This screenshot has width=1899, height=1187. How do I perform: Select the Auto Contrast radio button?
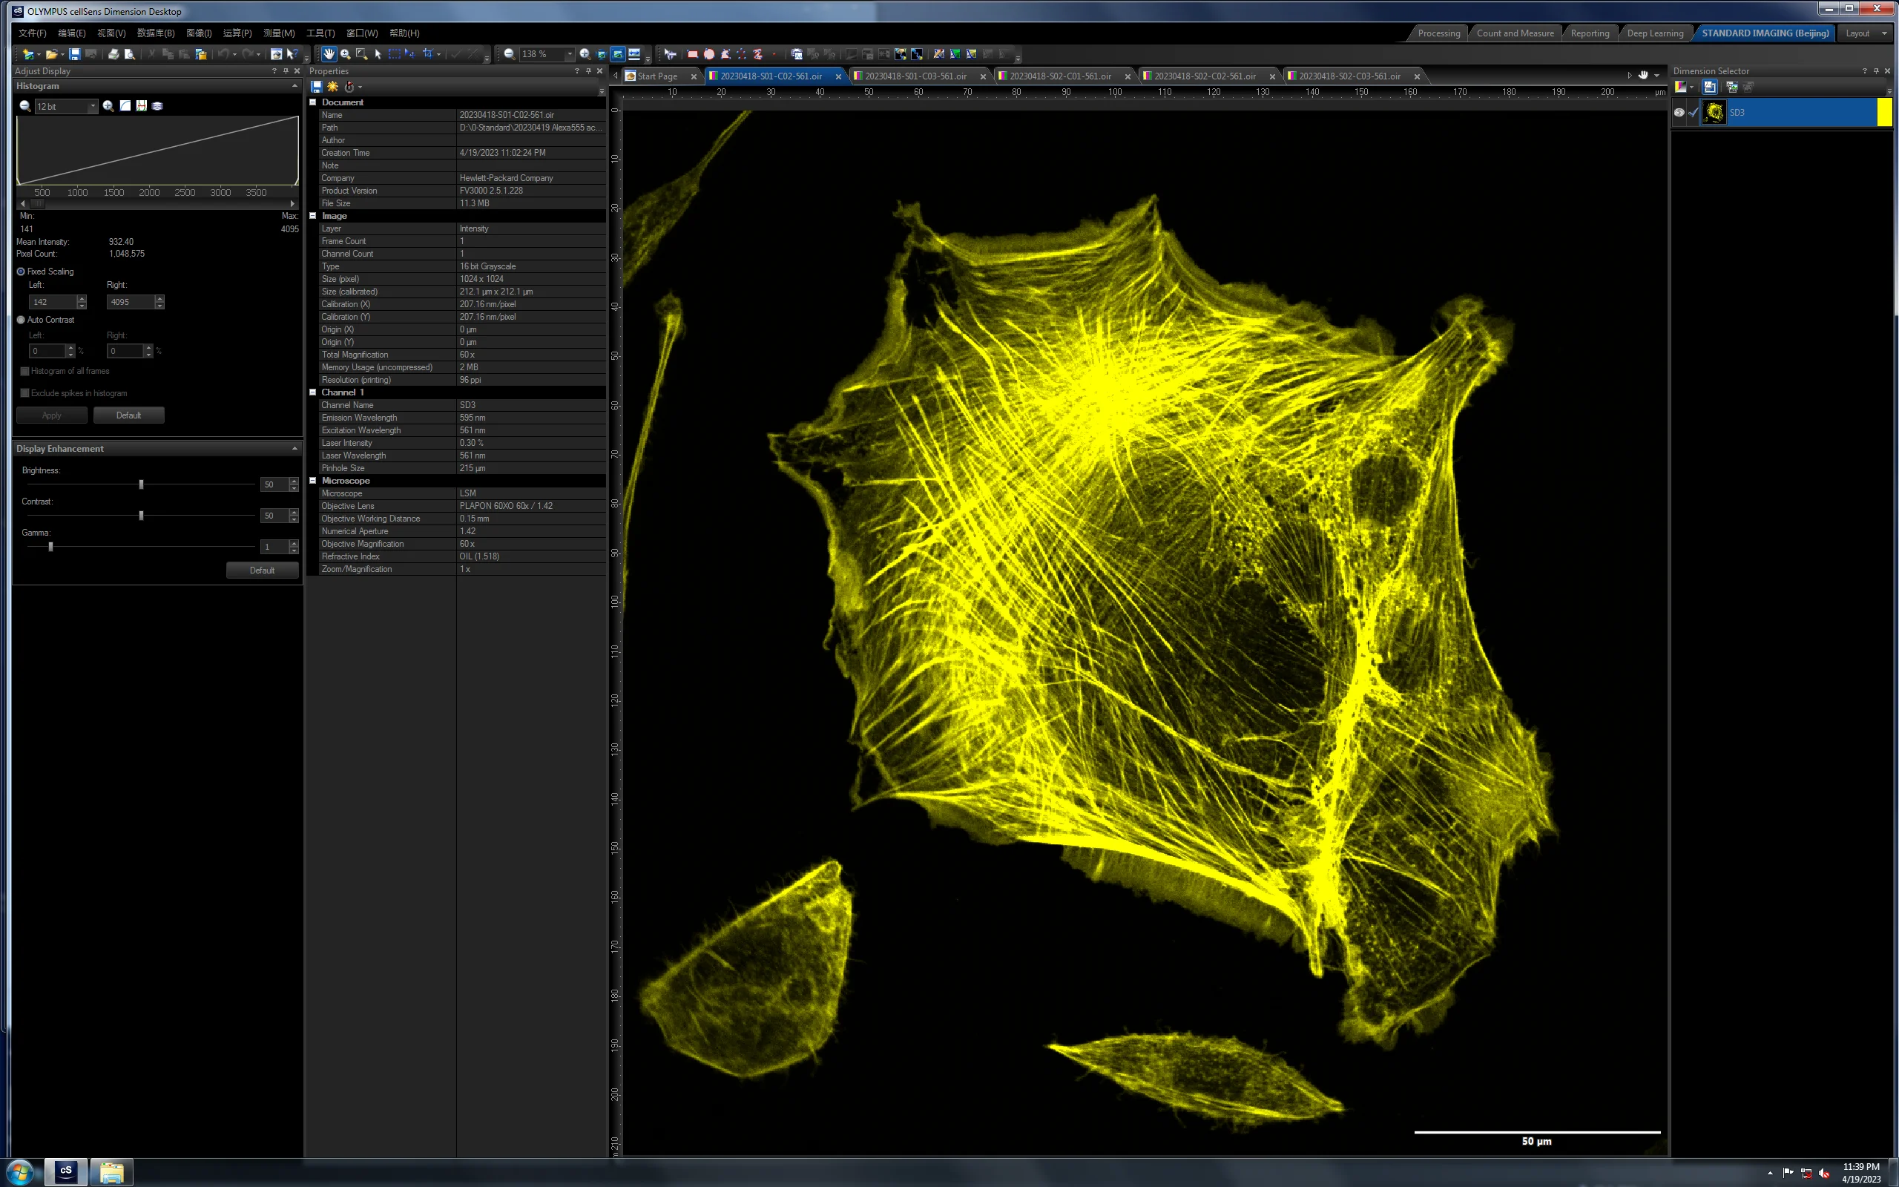point(22,320)
